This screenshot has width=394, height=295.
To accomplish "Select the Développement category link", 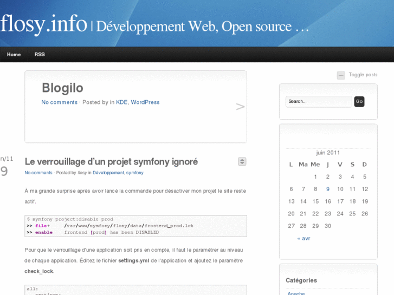I will click(108, 173).
